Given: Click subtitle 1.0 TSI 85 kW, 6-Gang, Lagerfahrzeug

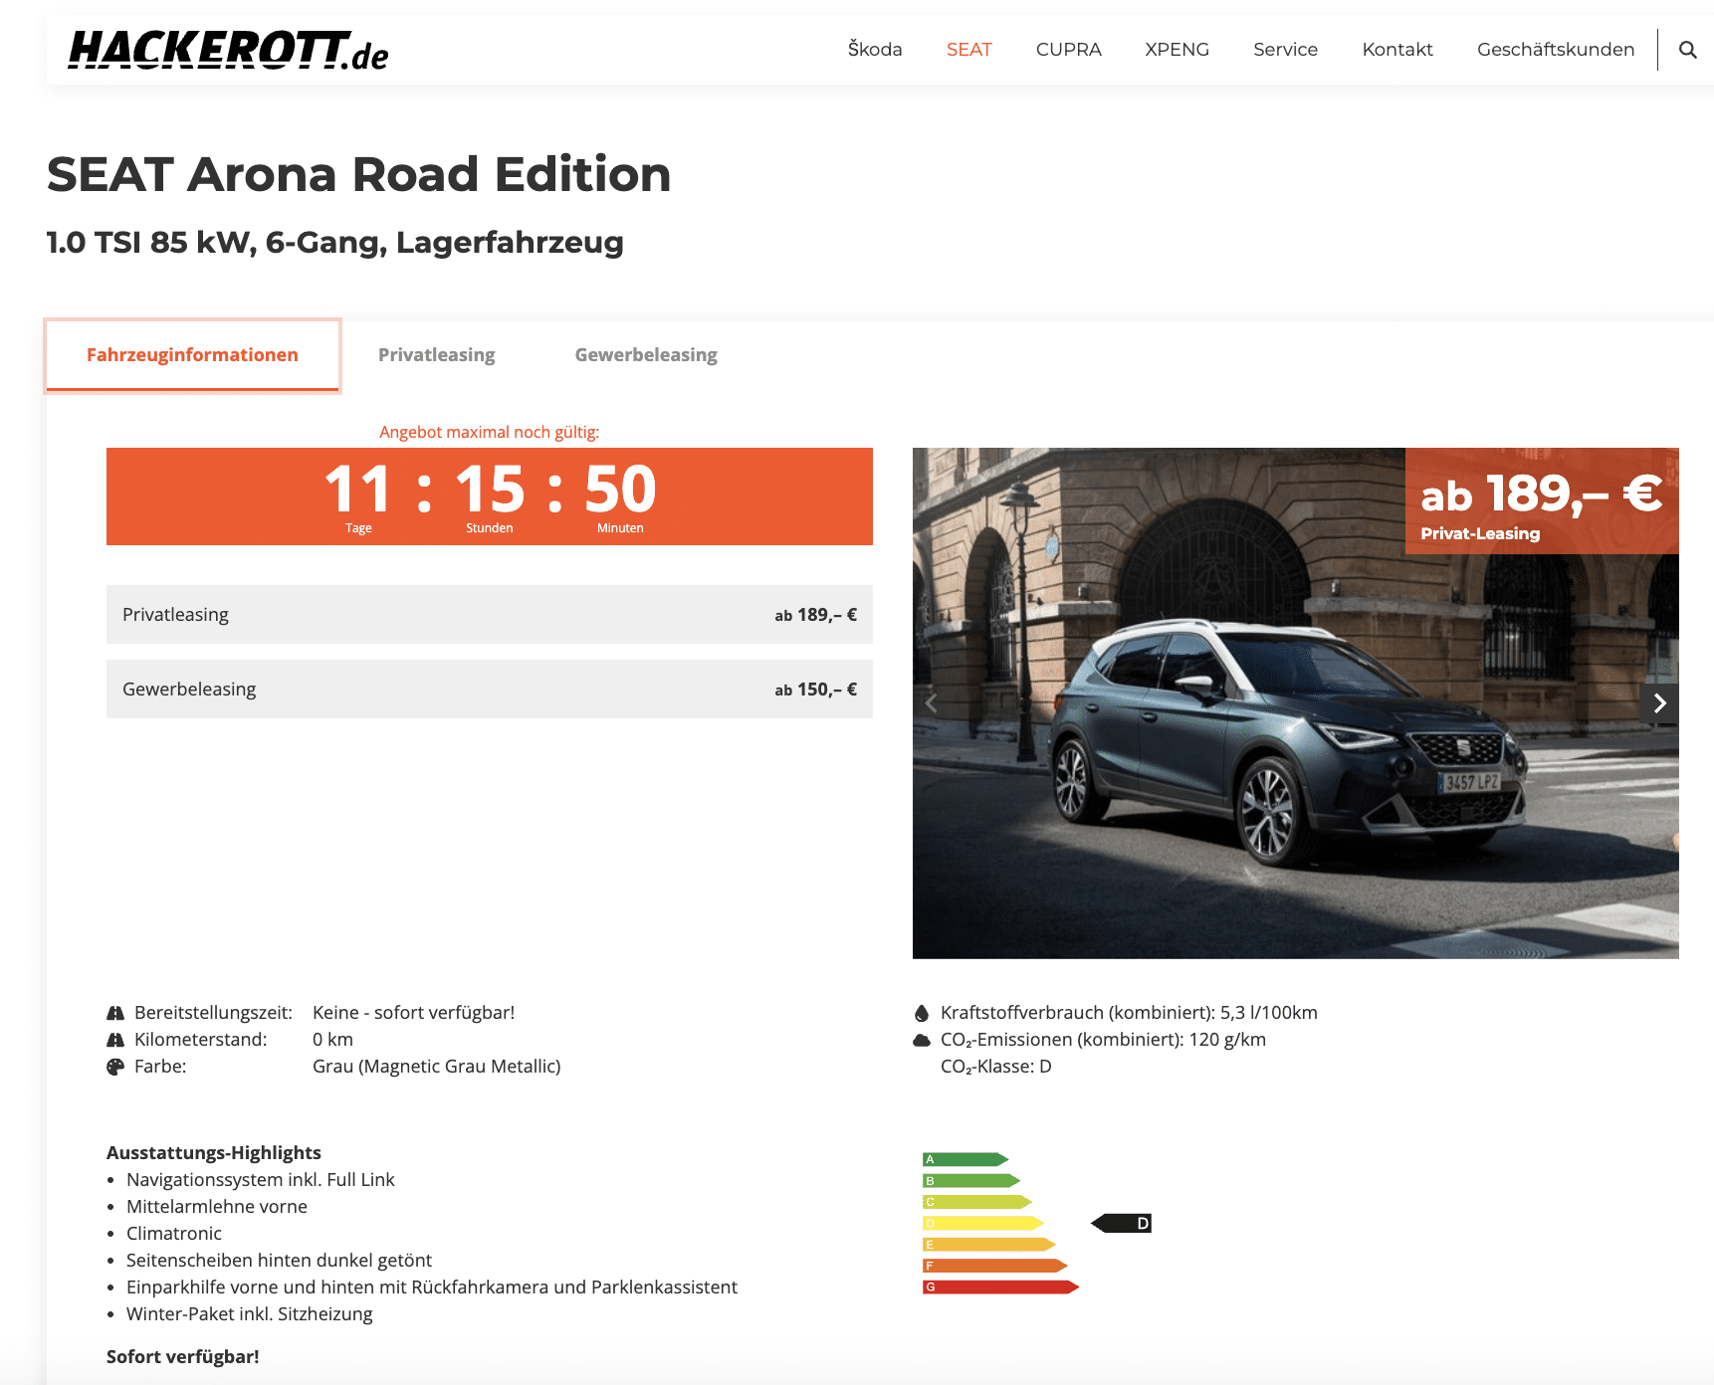Looking at the screenshot, I should point(334,242).
